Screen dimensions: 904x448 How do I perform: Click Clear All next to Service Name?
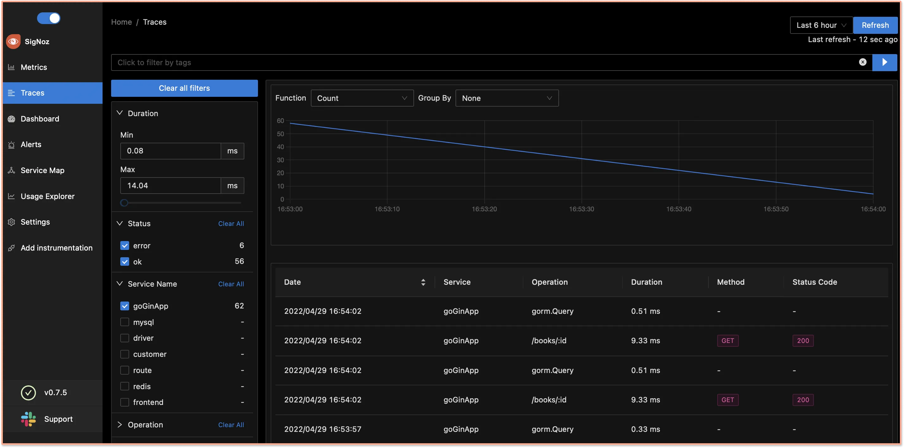pos(231,284)
